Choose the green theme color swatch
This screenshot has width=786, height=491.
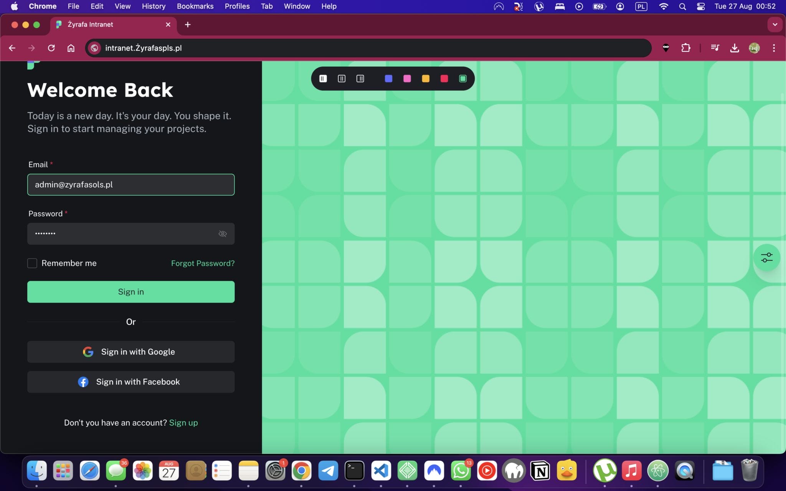(463, 79)
